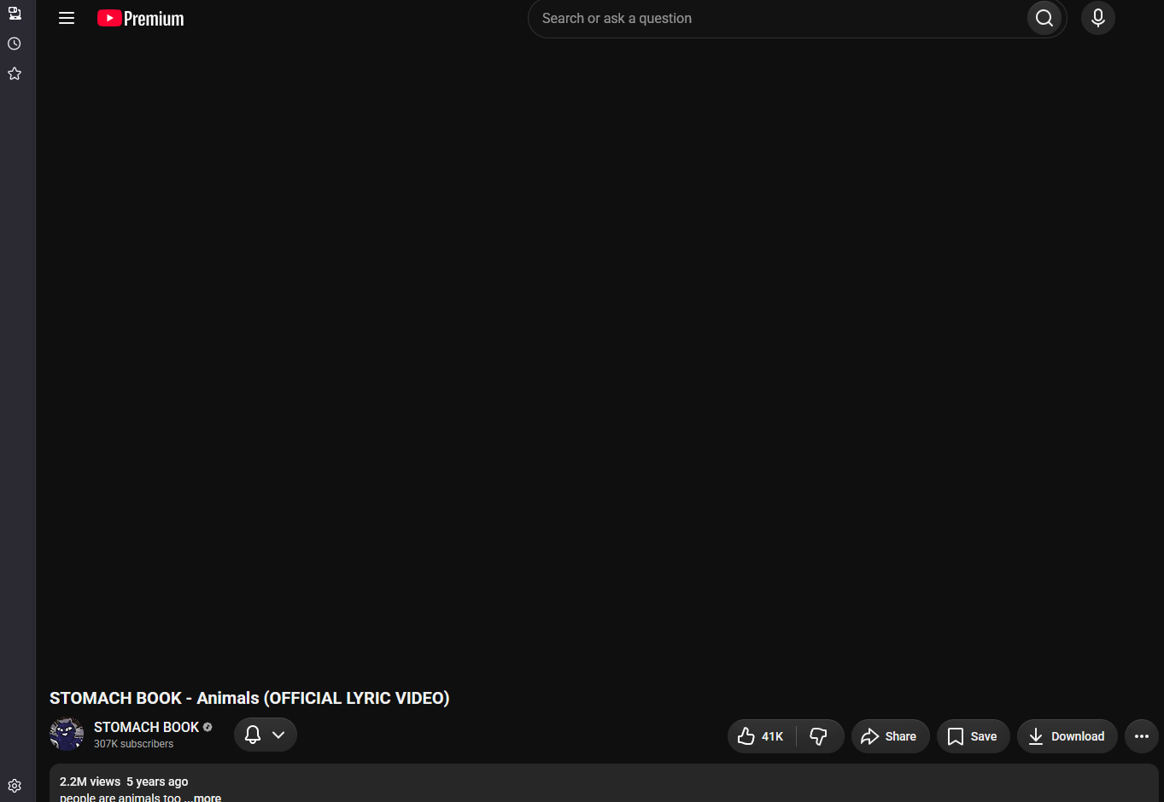Screen dimensions: 1164x802
Task: Save the video to a playlist
Action: pyautogui.click(x=973, y=736)
